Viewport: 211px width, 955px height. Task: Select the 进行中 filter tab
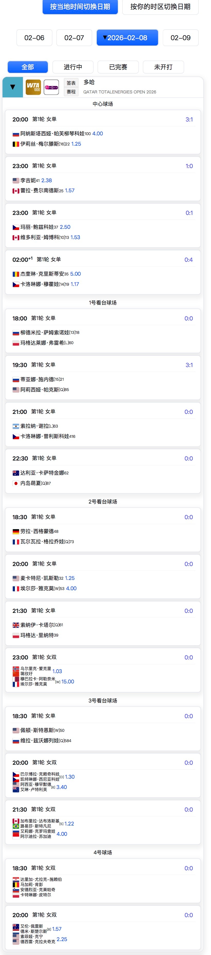73,67
